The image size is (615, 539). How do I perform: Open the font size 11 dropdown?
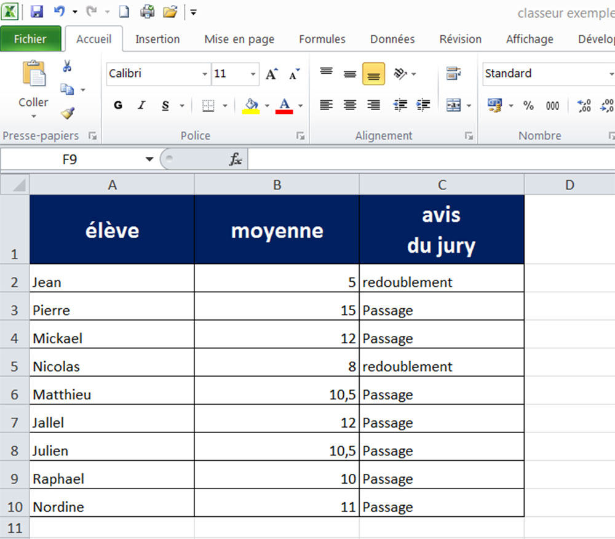click(x=253, y=74)
